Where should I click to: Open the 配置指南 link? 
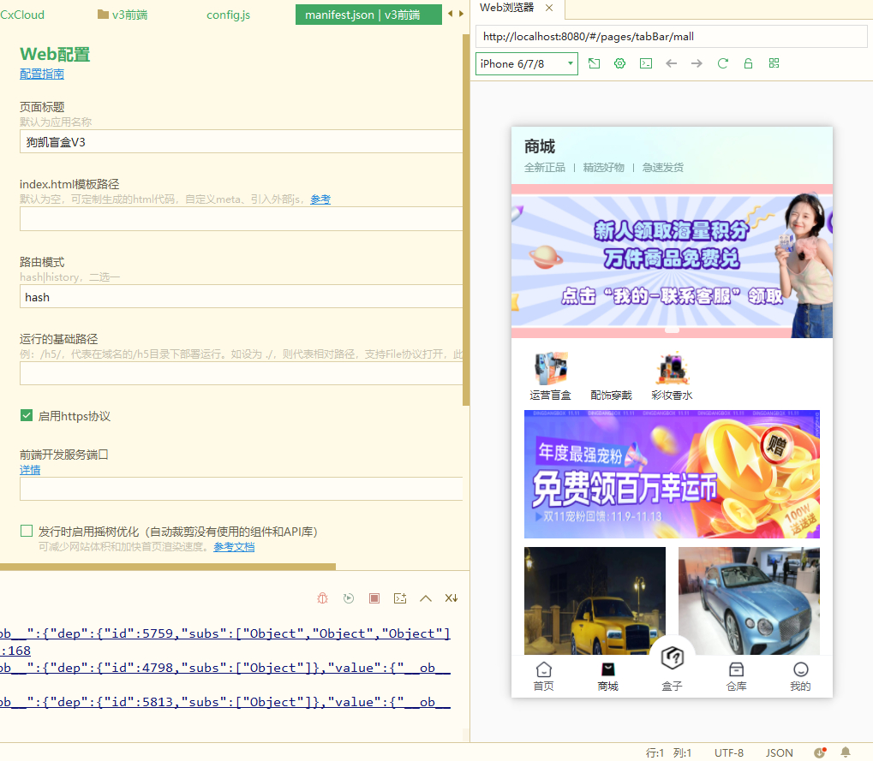[42, 74]
